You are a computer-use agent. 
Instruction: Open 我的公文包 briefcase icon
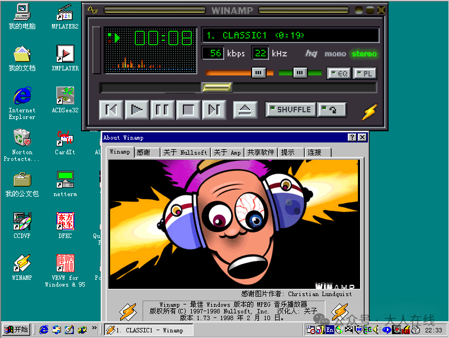(22, 184)
